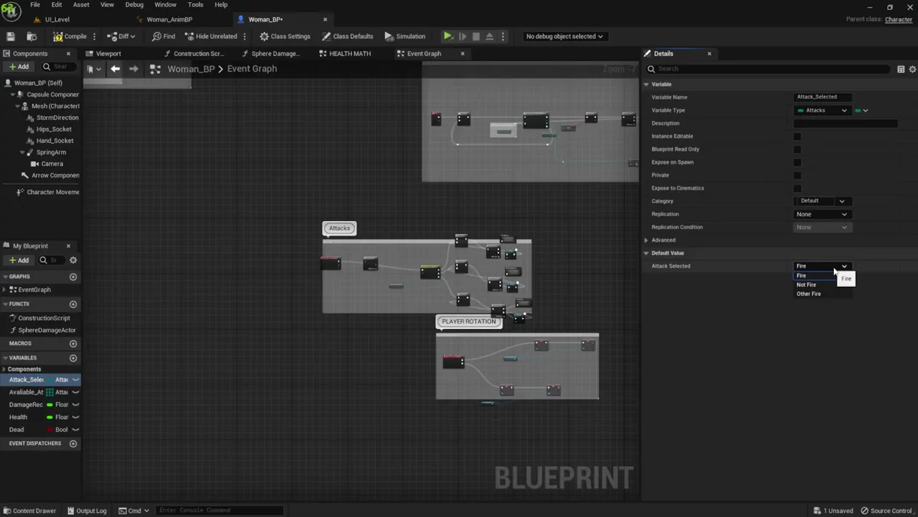The width and height of the screenshot is (918, 517).
Task: Toggle the Private checkbox
Action: (x=797, y=175)
